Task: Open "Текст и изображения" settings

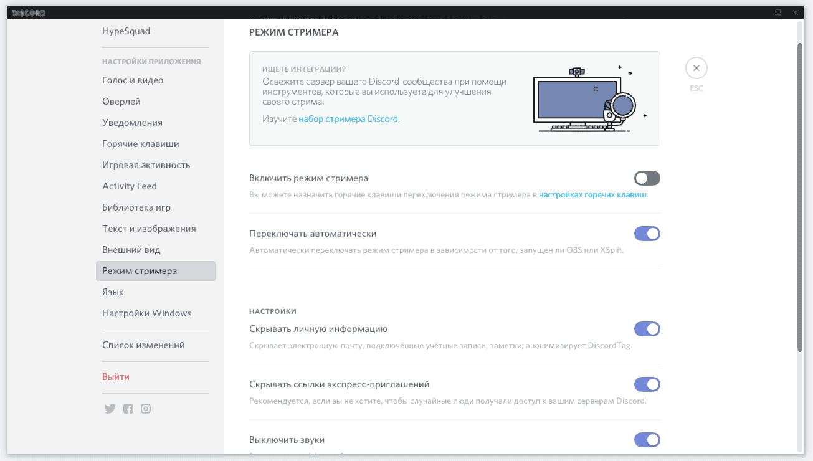Action: [156, 229]
